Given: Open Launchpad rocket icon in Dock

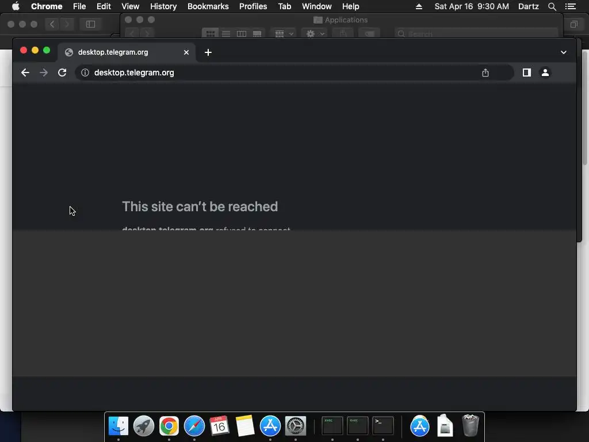Looking at the screenshot, I should pos(143,426).
